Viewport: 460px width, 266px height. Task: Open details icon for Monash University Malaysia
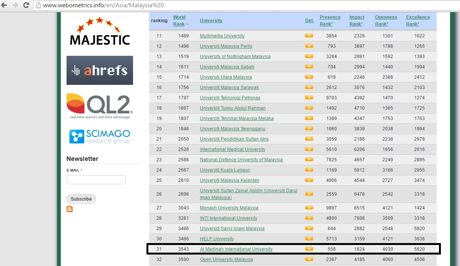pyautogui.click(x=309, y=208)
